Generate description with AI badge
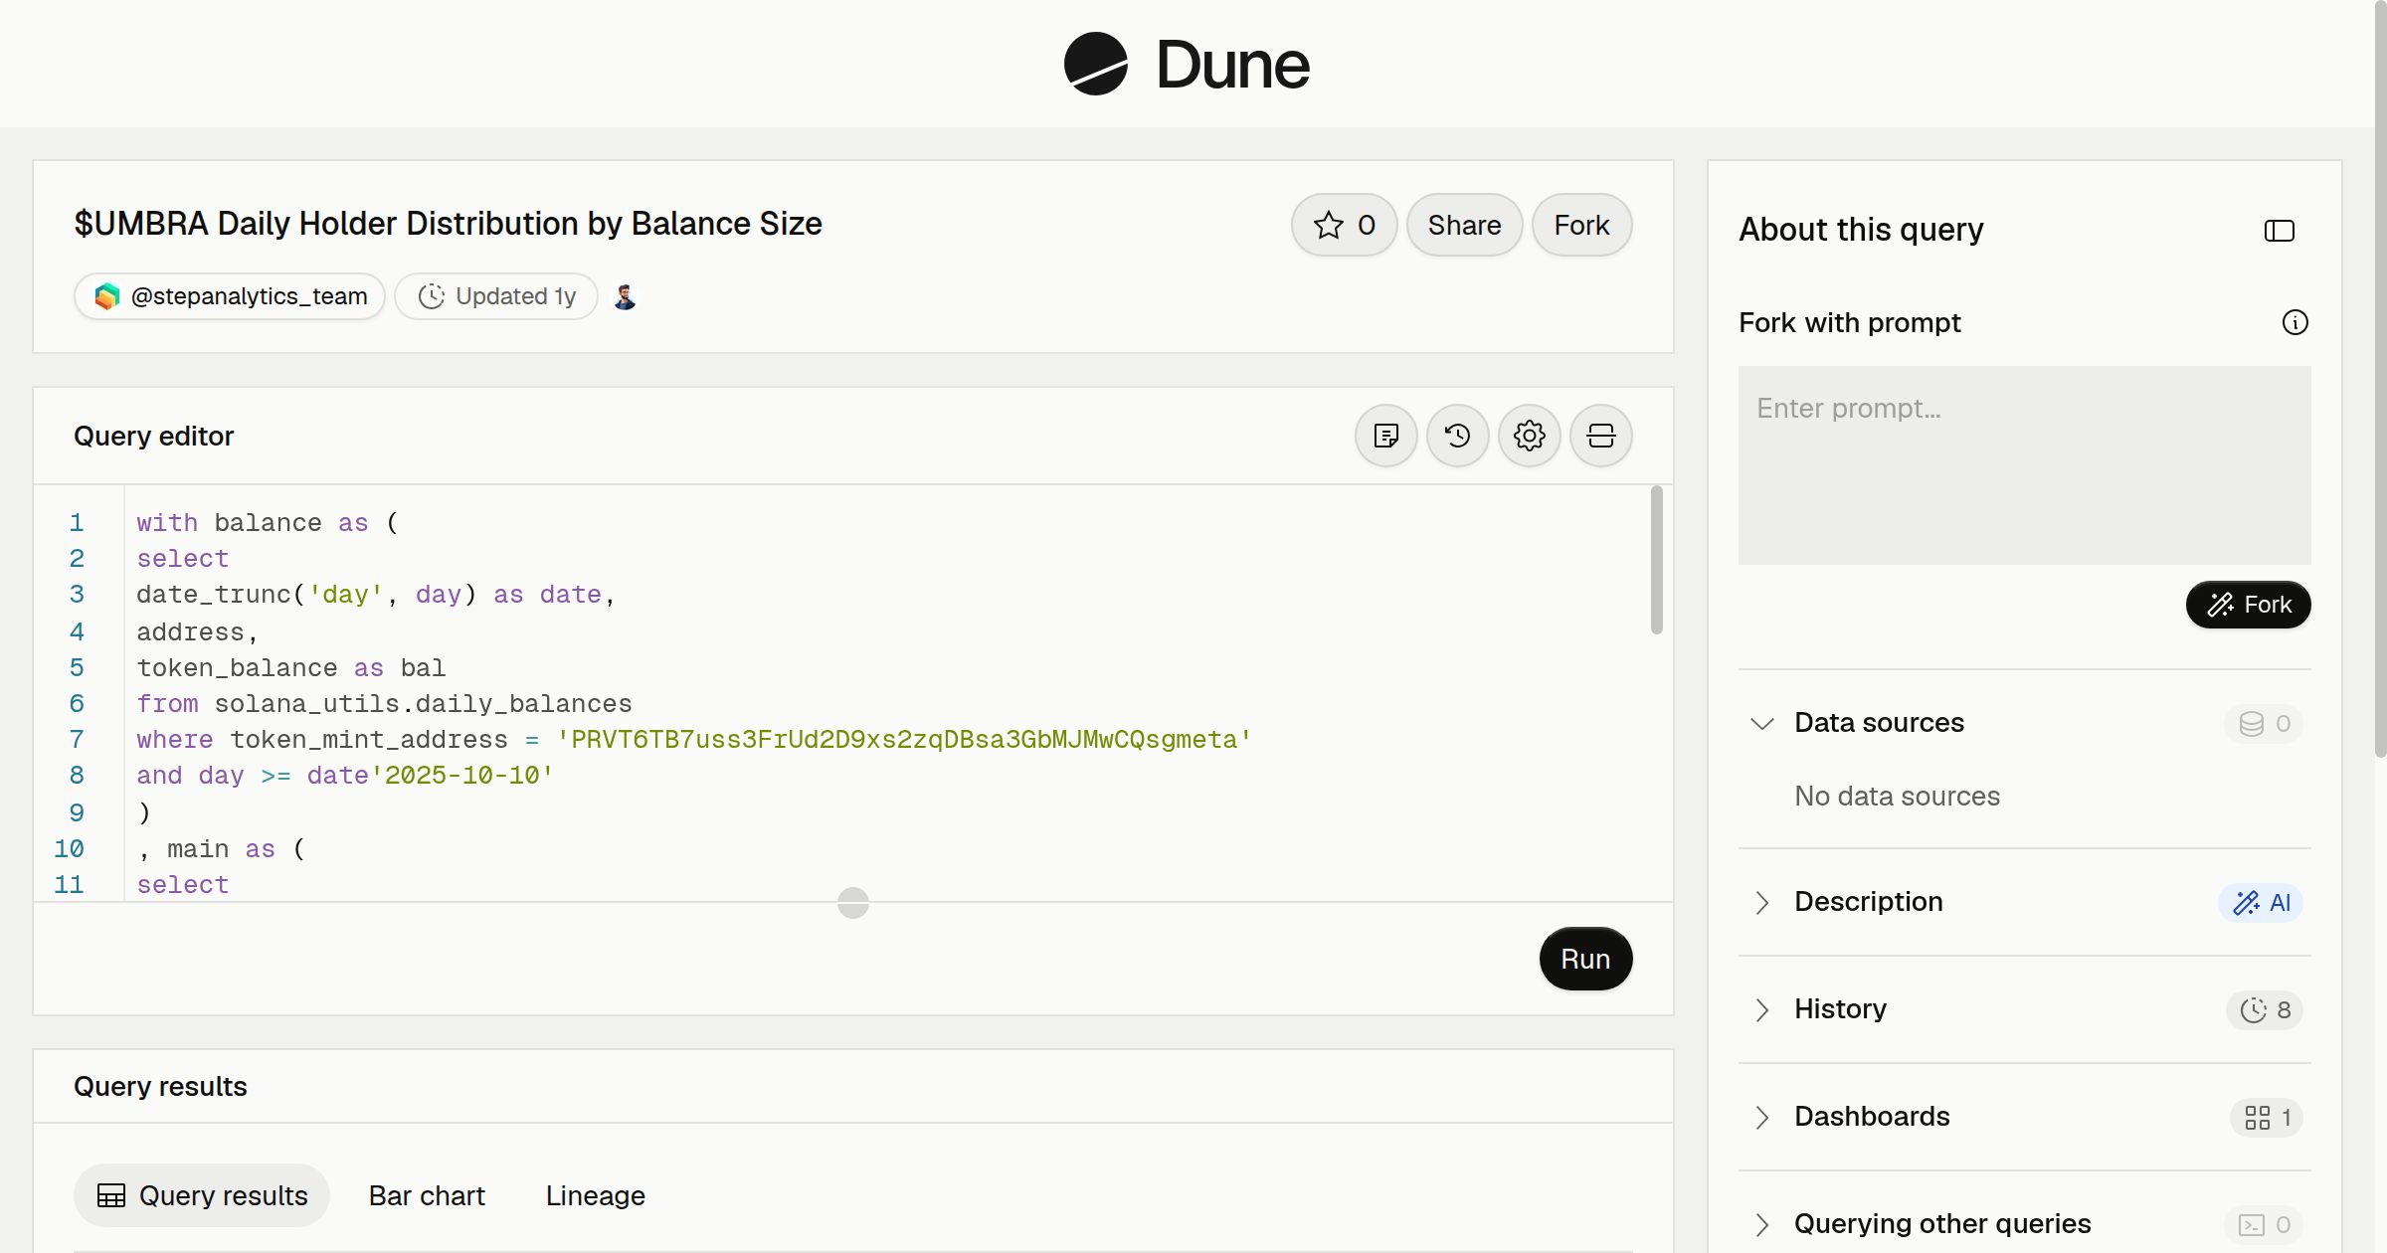2387x1253 pixels. (2260, 902)
